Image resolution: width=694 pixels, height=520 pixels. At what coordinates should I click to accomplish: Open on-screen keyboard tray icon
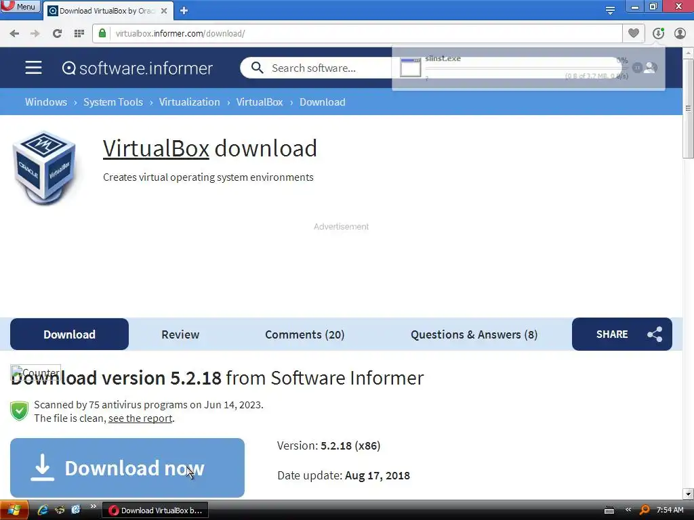[x=609, y=511]
